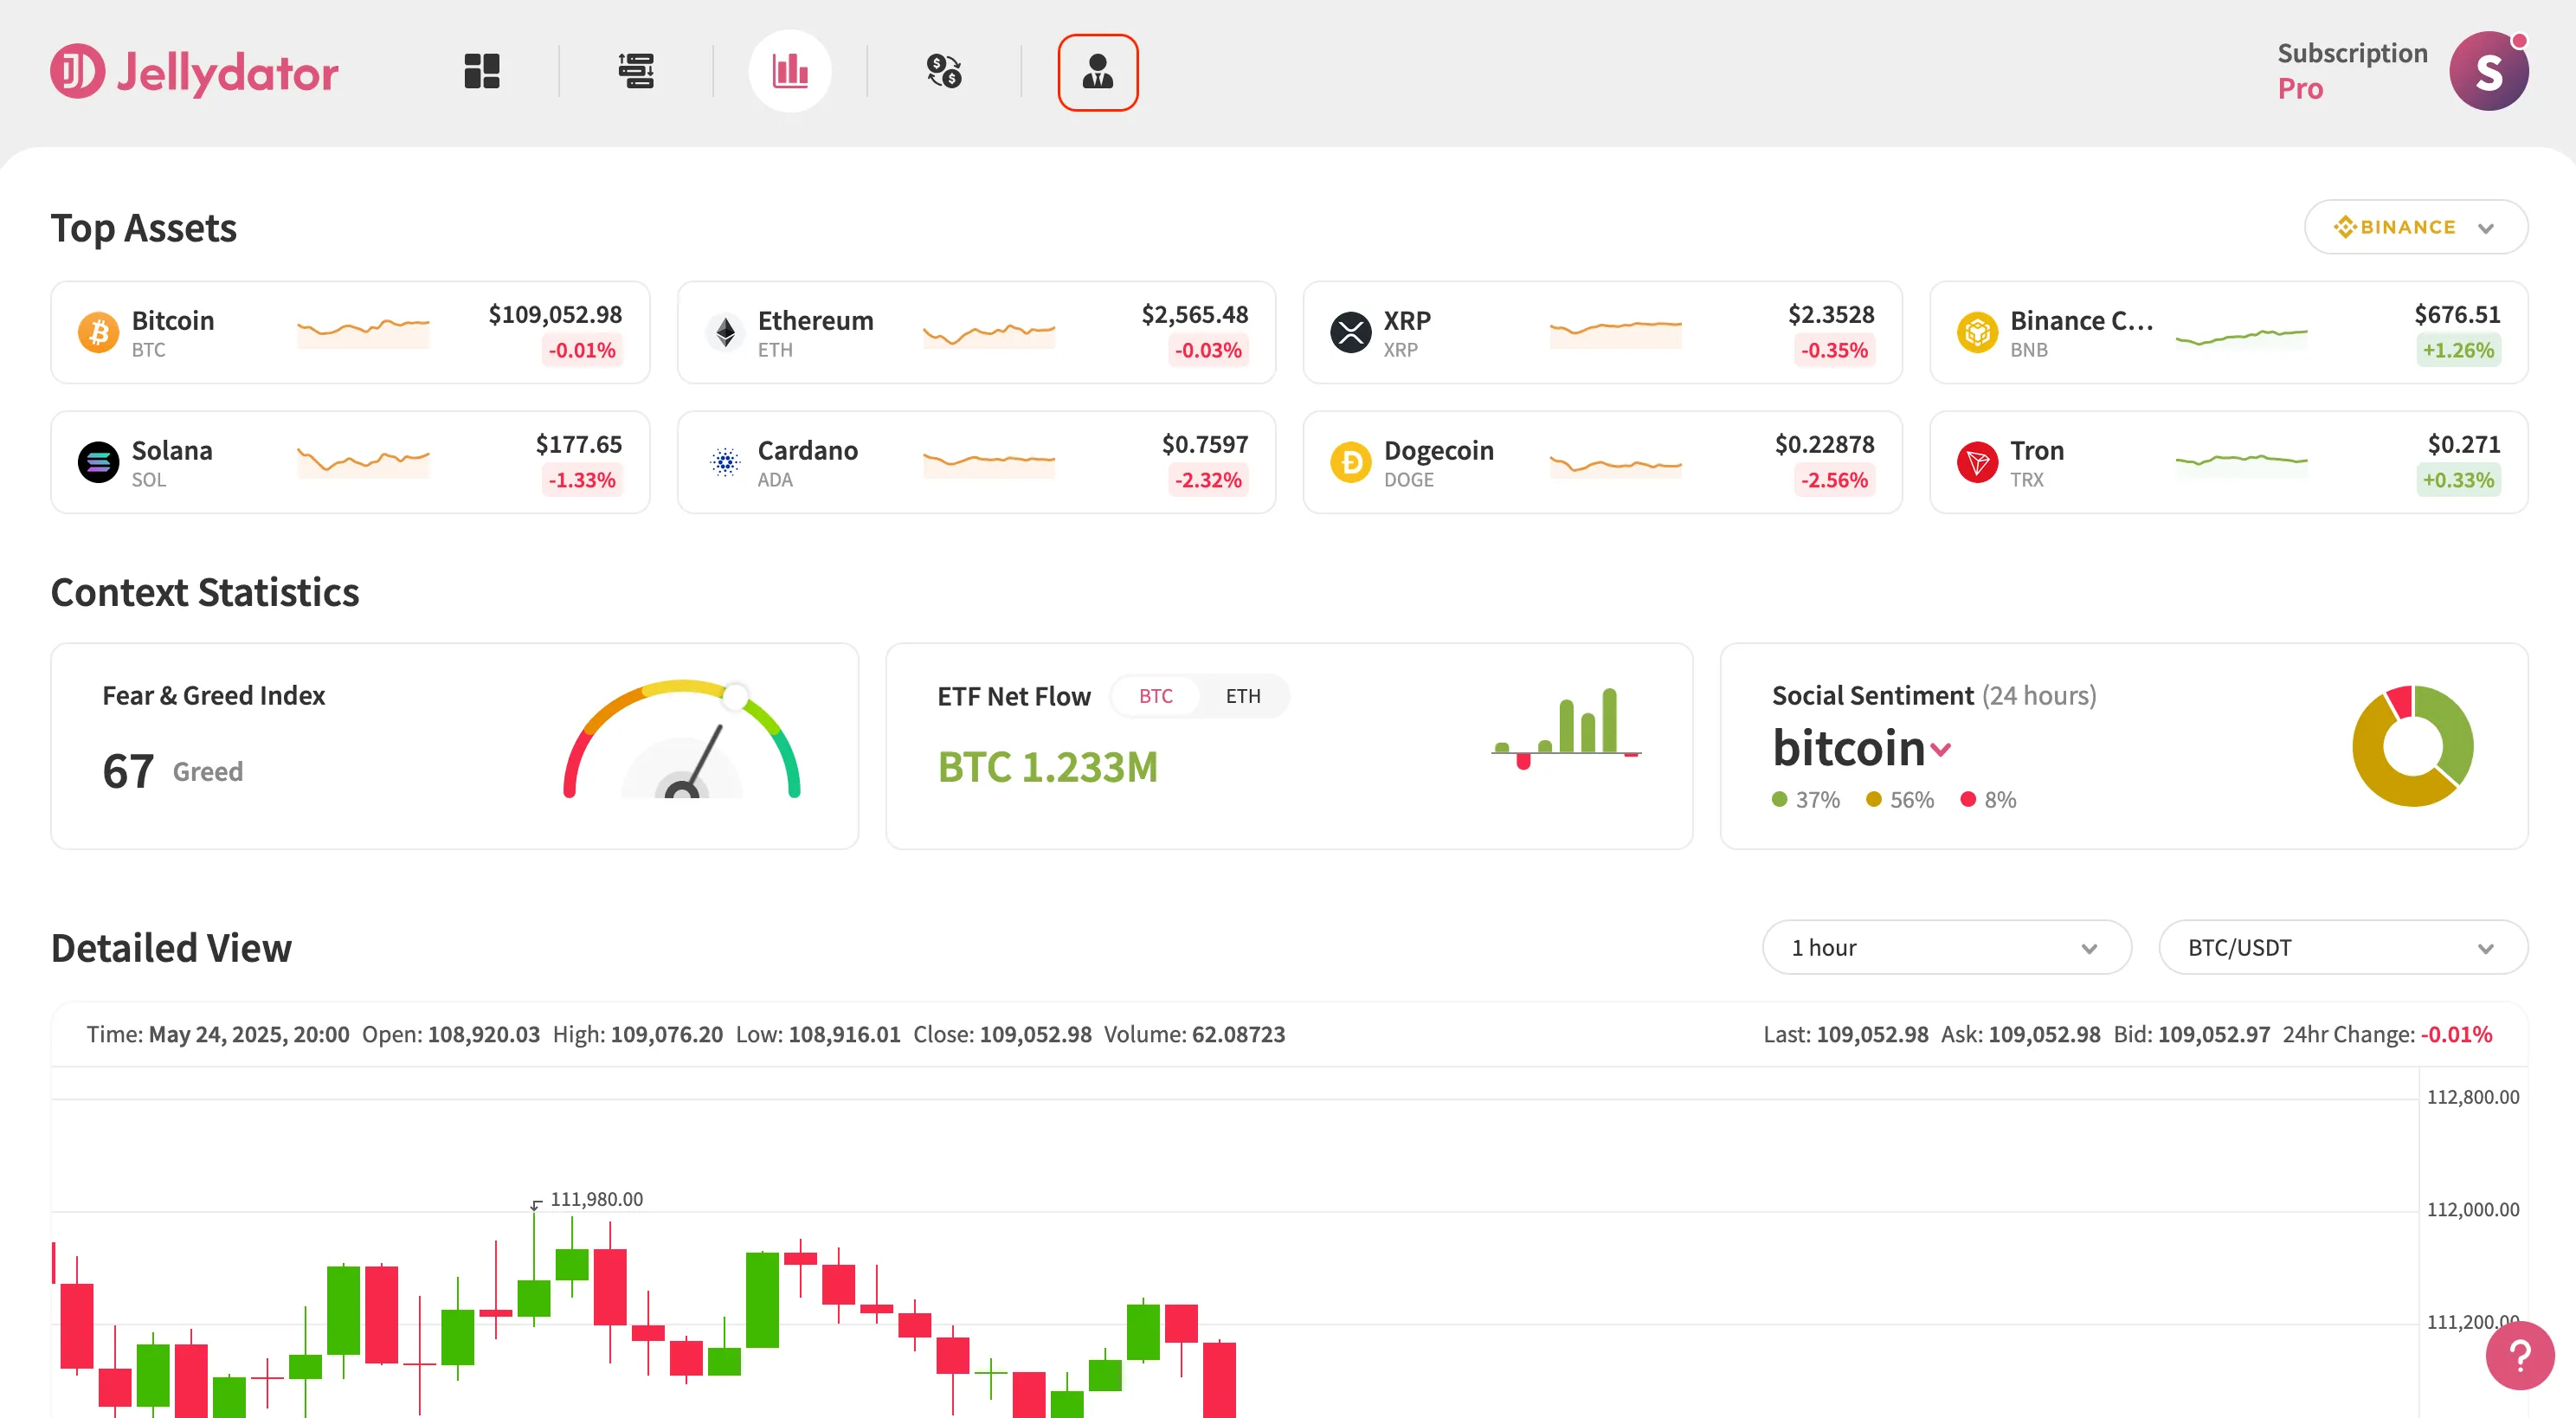Click the Bitcoin coin icon
Screen dimensions: 2576x1418
(98, 332)
